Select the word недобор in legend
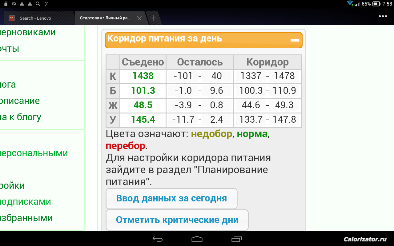 click(x=211, y=134)
